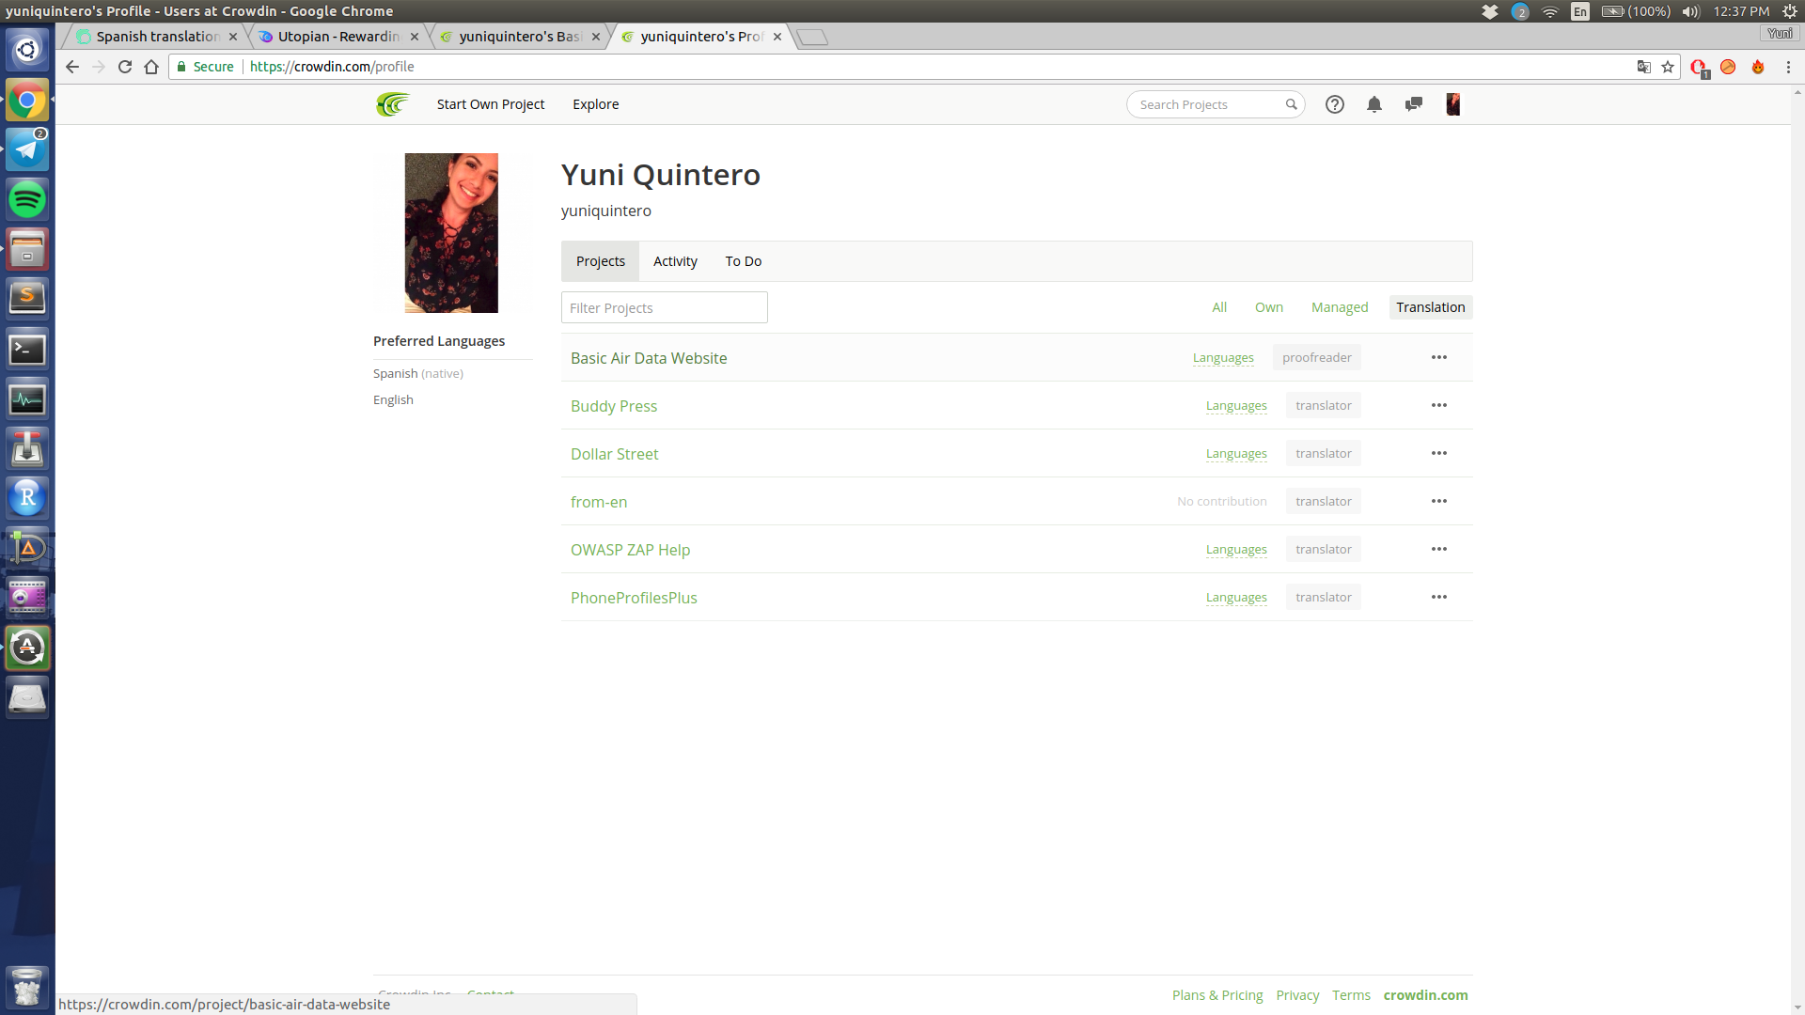
Task: Bookmark page with star icon
Action: pyautogui.click(x=1668, y=67)
